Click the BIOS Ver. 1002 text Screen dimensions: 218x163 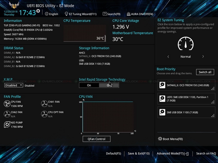(51, 25)
